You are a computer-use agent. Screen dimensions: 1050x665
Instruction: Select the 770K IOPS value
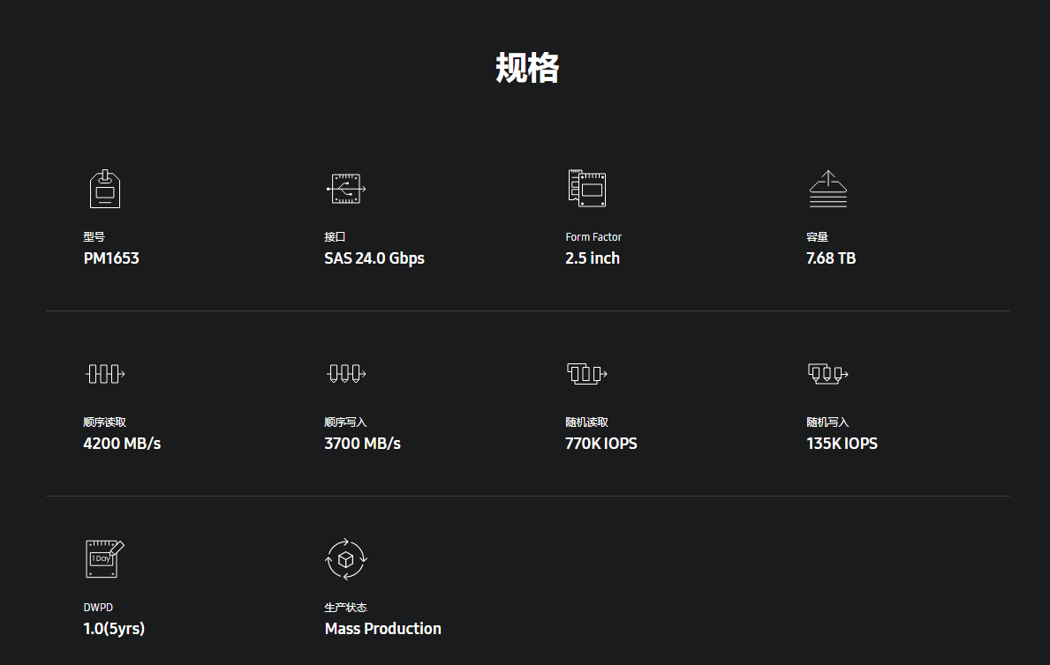601,444
